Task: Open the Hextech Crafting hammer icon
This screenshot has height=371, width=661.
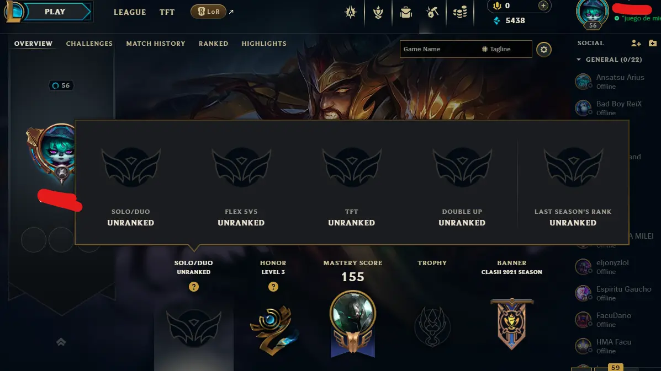Action: [432, 12]
